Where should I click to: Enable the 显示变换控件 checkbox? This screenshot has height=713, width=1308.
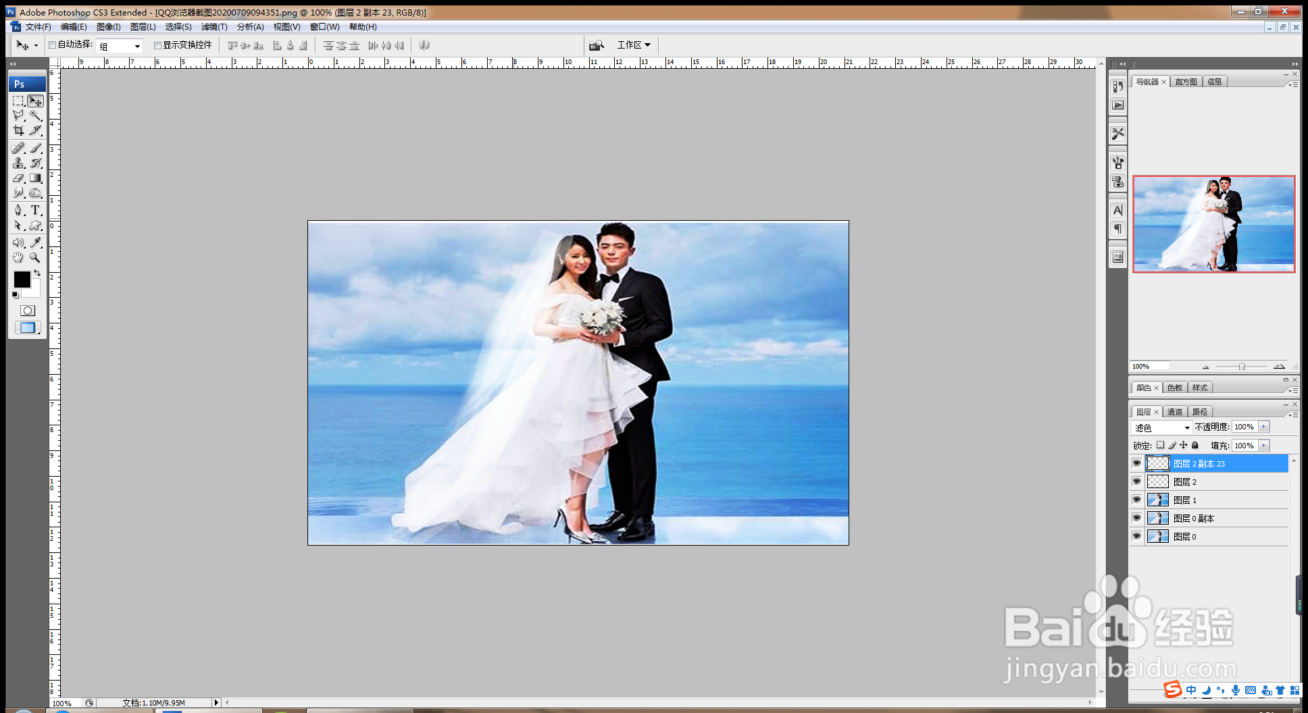pyautogui.click(x=157, y=45)
